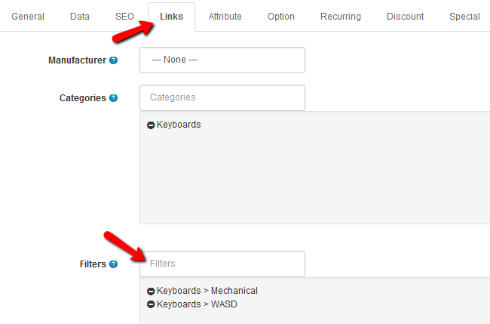Switch to the General tab
Viewport: 490px width, 324px height.
pos(28,17)
